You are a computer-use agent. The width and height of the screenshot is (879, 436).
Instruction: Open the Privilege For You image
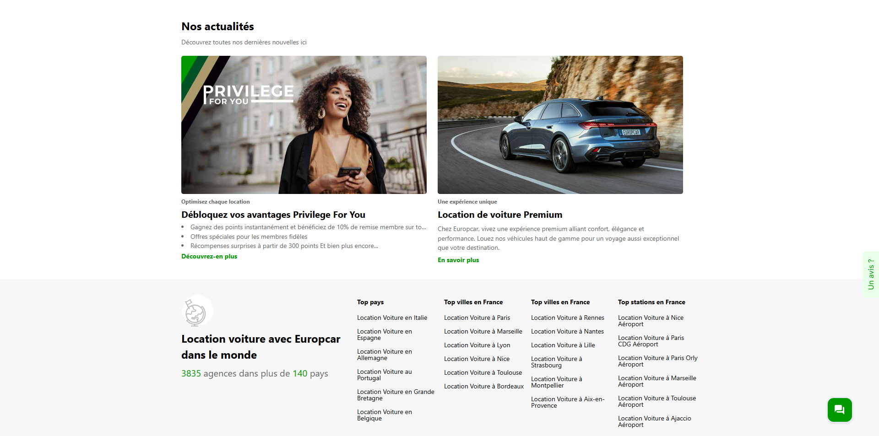304,125
